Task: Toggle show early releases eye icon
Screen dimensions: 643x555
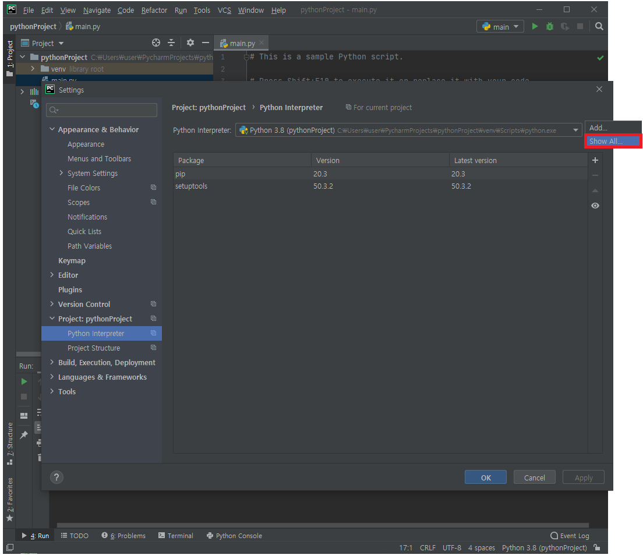Action: tap(595, 206)
